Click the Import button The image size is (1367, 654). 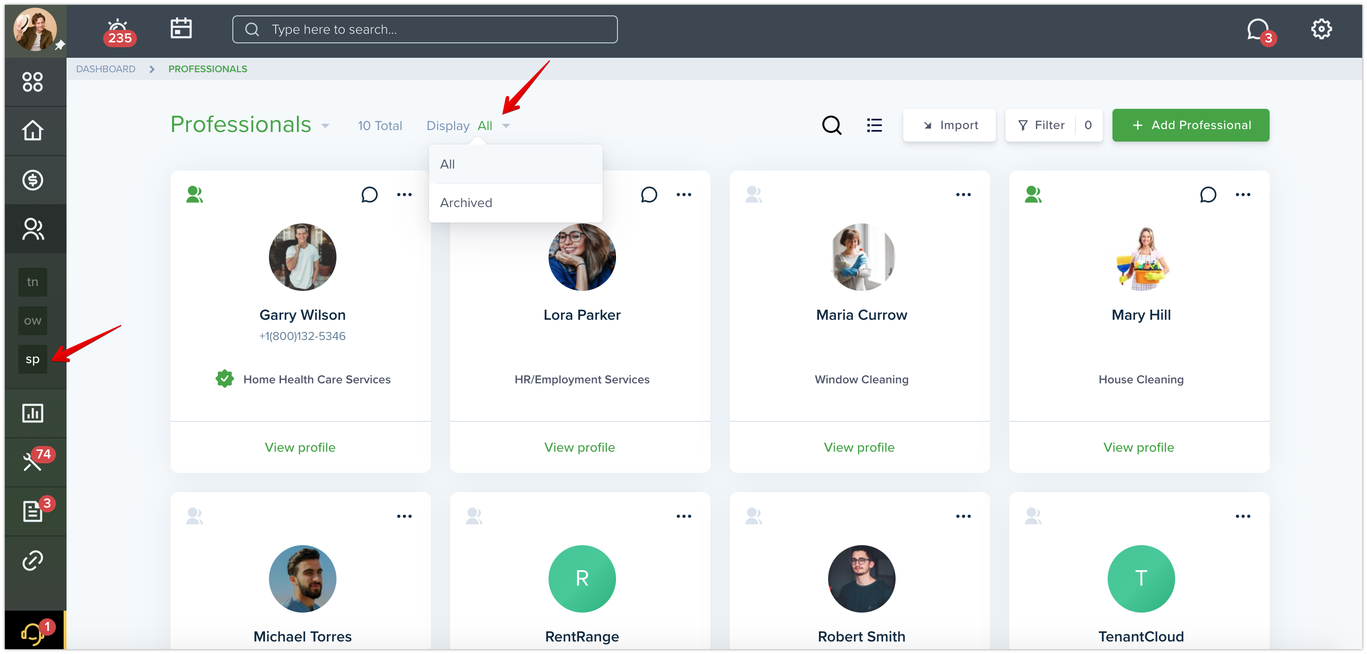point(950,126)
